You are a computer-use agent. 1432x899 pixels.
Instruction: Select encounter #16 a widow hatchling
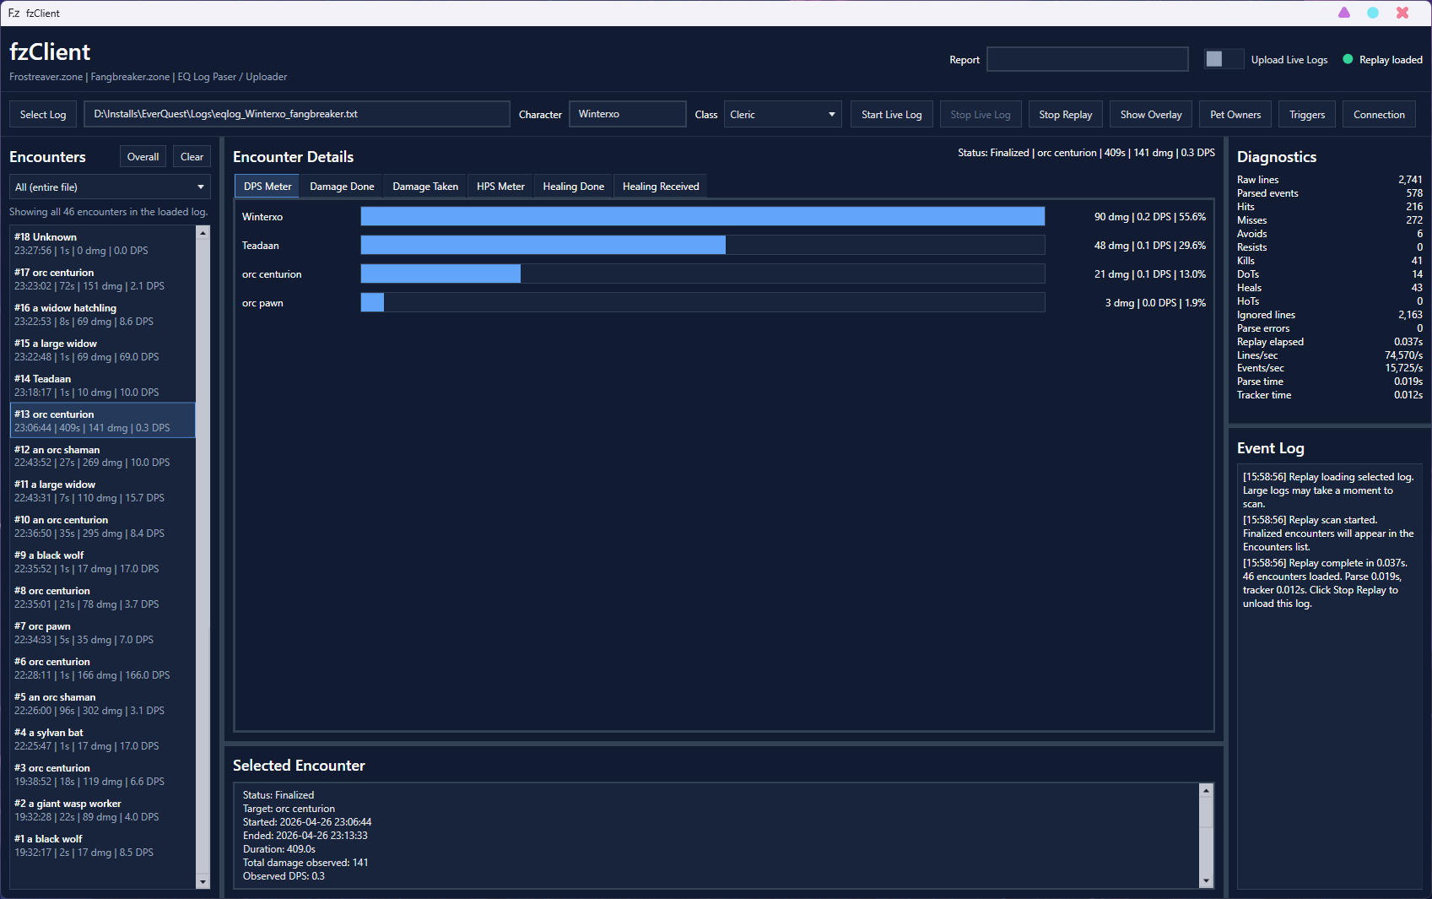pos(103,315)
